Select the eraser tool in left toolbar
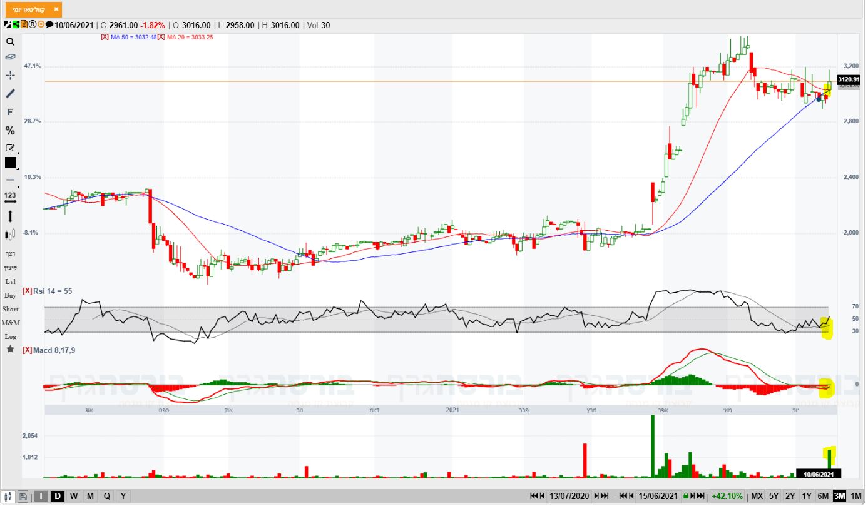Image resolution: width=868 pixels, height=506 pixels. pos(10,57)
